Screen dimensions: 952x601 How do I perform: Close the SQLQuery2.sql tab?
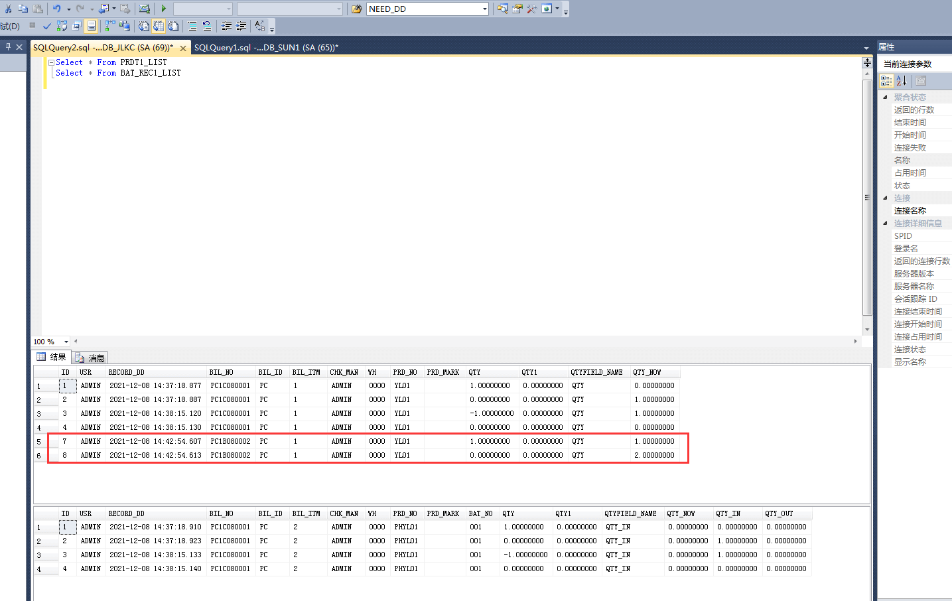point(183,48)
